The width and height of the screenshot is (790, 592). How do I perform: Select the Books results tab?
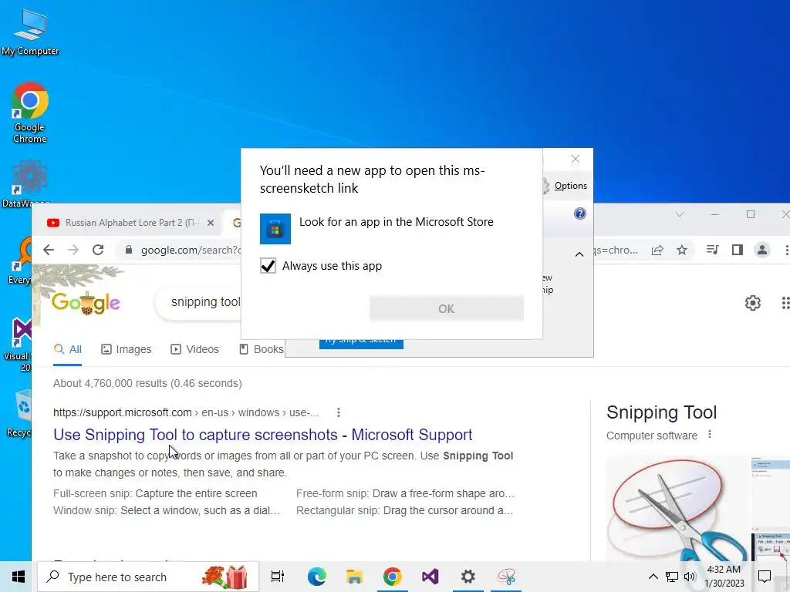261,349
